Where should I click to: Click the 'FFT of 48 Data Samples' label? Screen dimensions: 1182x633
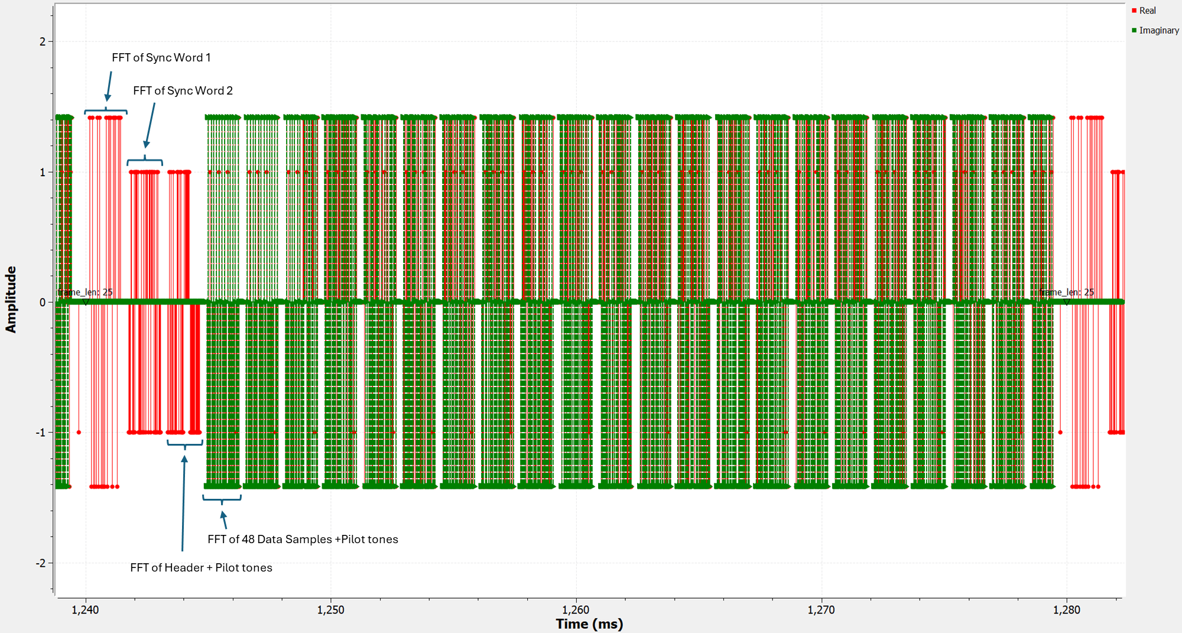coord(303,539)
